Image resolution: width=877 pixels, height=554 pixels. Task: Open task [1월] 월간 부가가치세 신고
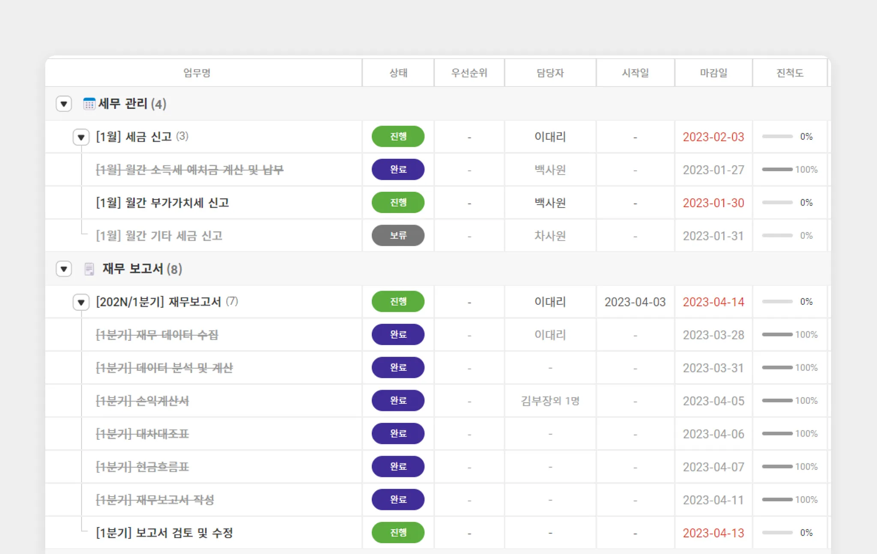(x=162, y=203)
